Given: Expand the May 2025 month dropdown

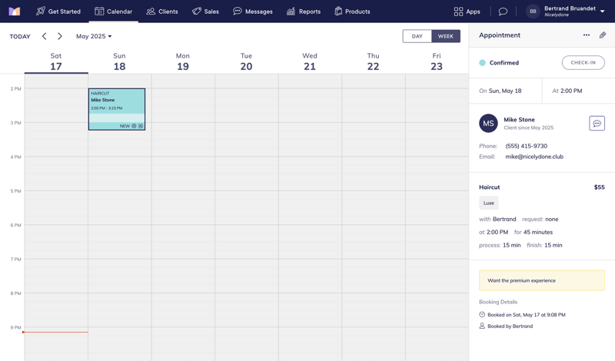Looking at the screenshot, I should click(94, 36).
